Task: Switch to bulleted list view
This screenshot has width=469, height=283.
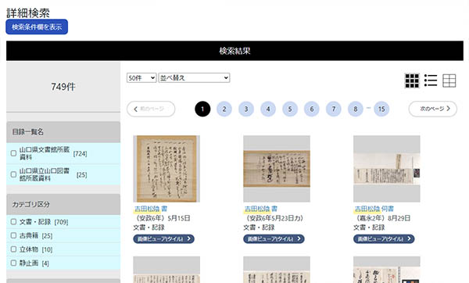Action: click(x=431, y=81)
